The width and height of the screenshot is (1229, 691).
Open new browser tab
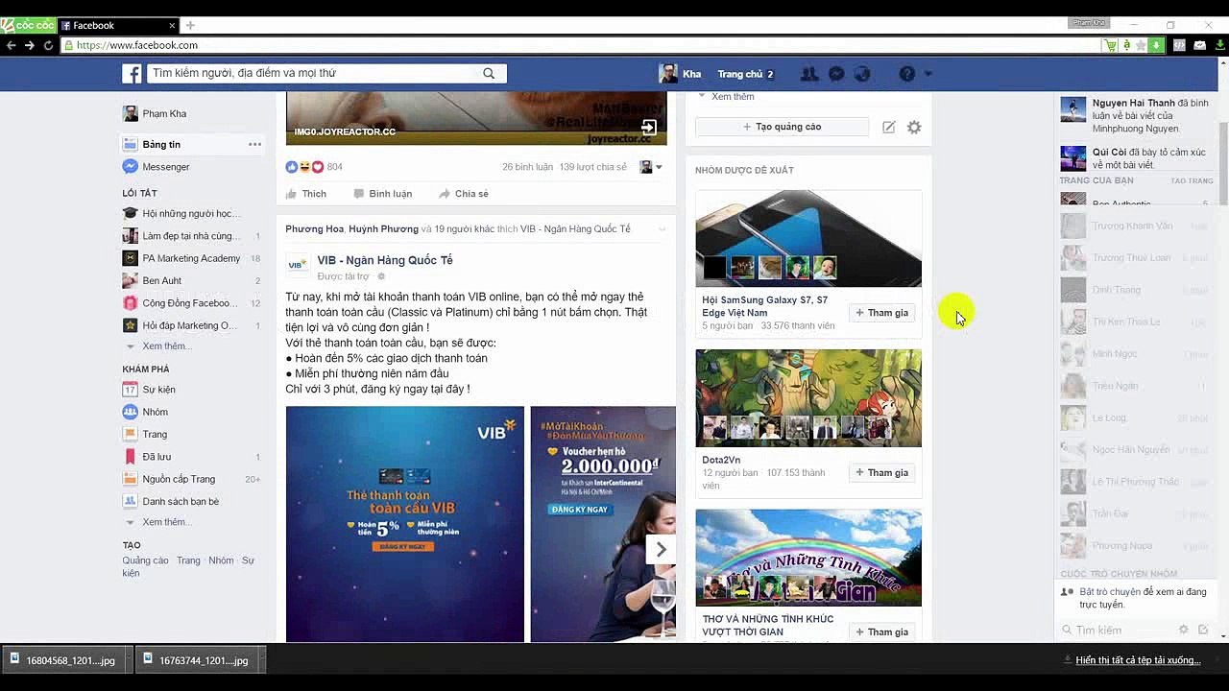(x=190, y=26)
